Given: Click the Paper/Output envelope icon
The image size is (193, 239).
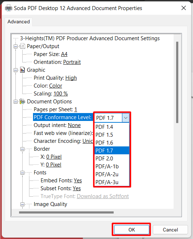Looking at the screenshot, I should (x=22, y=46).
